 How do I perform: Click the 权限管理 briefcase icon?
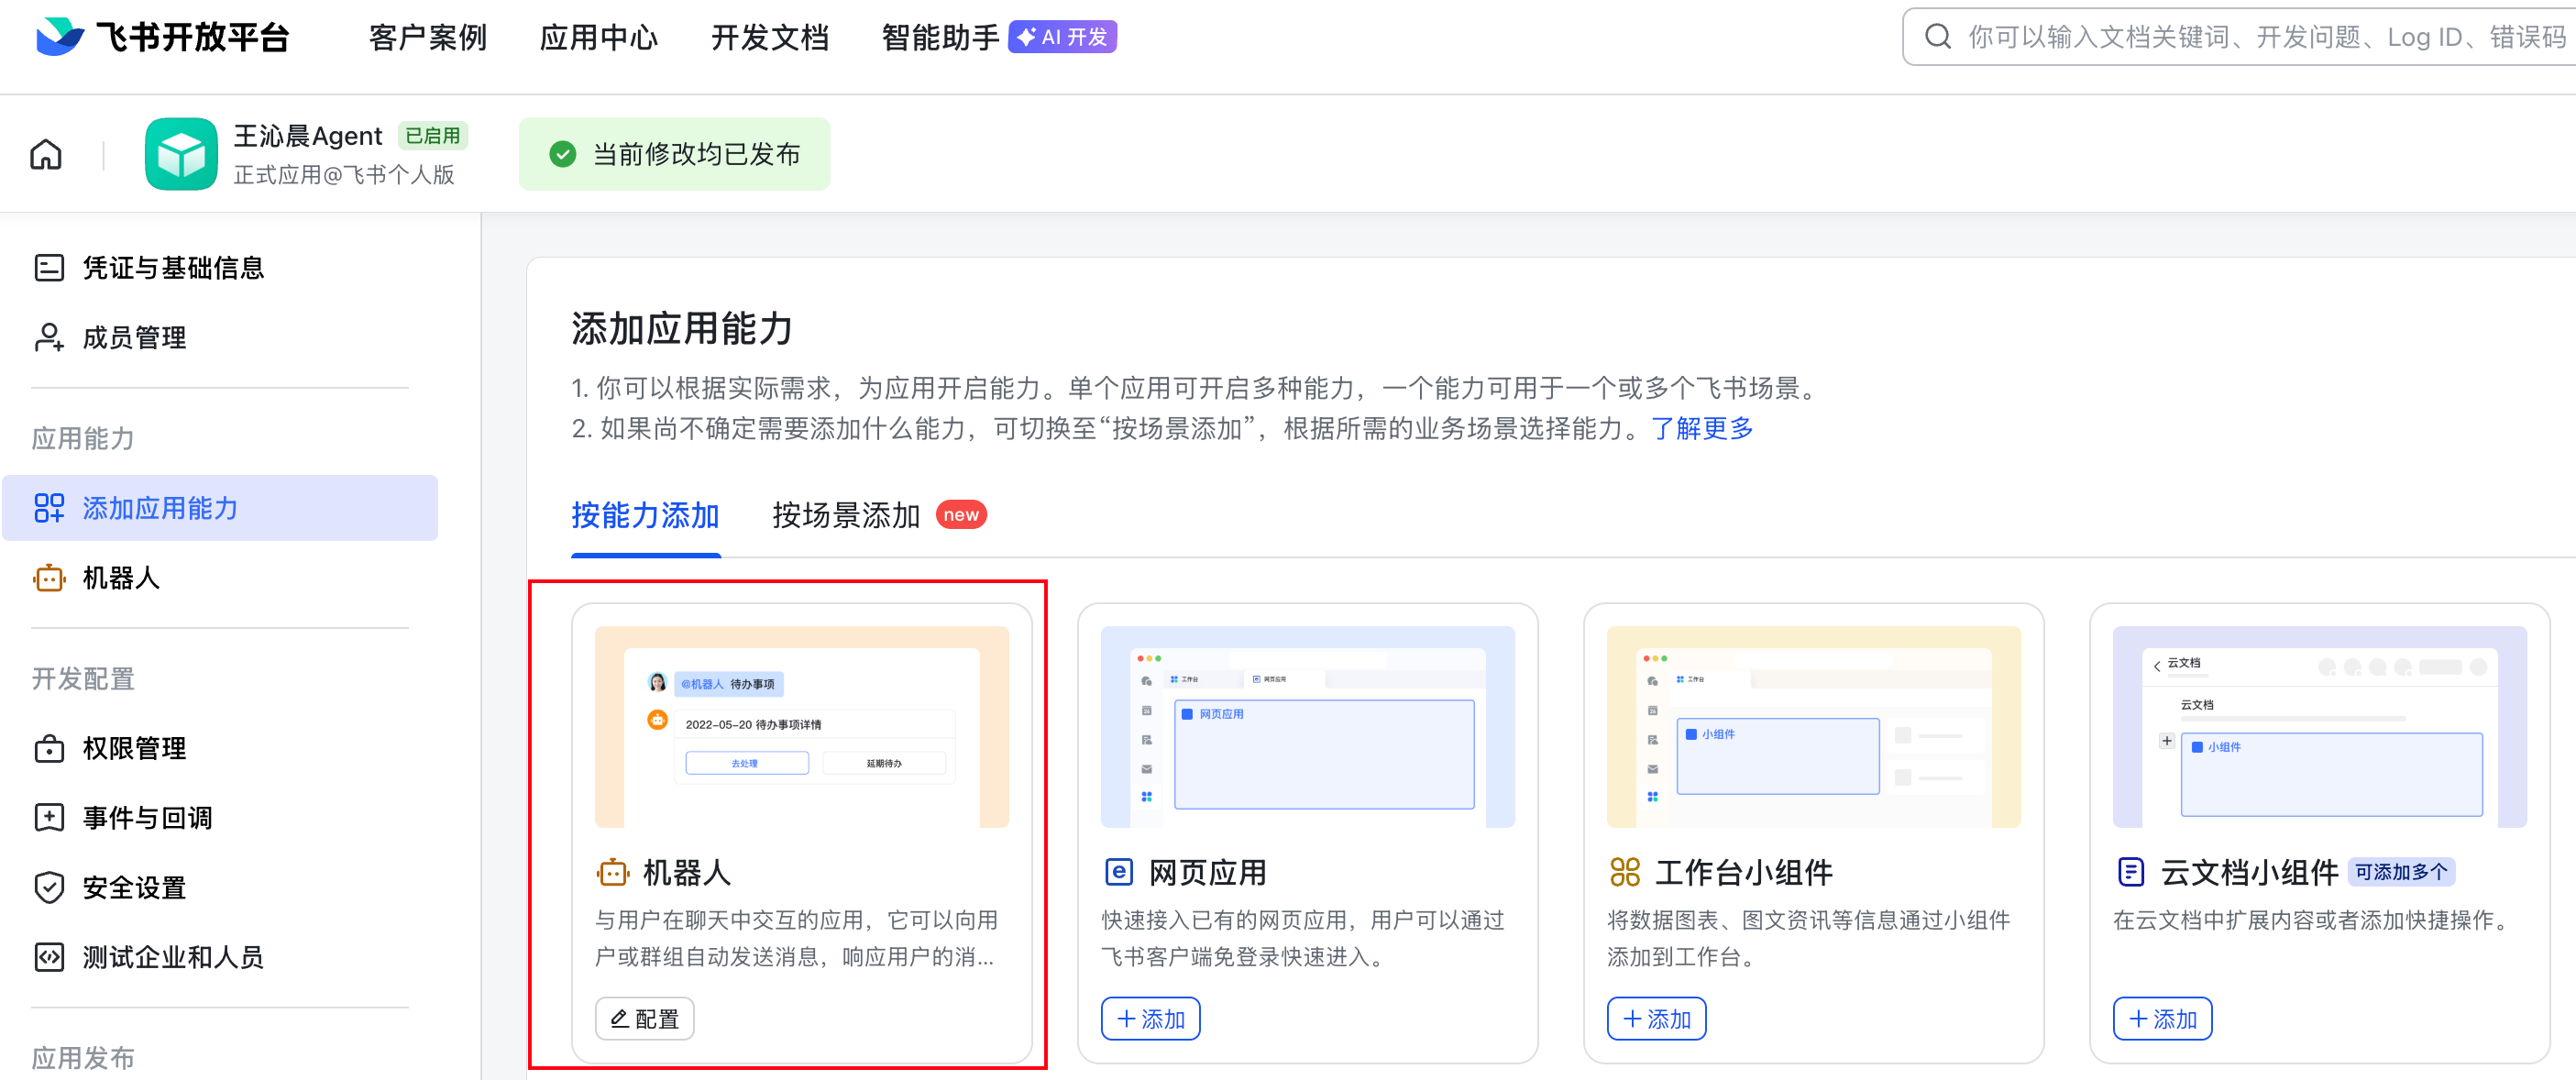[x=49, y=748]
